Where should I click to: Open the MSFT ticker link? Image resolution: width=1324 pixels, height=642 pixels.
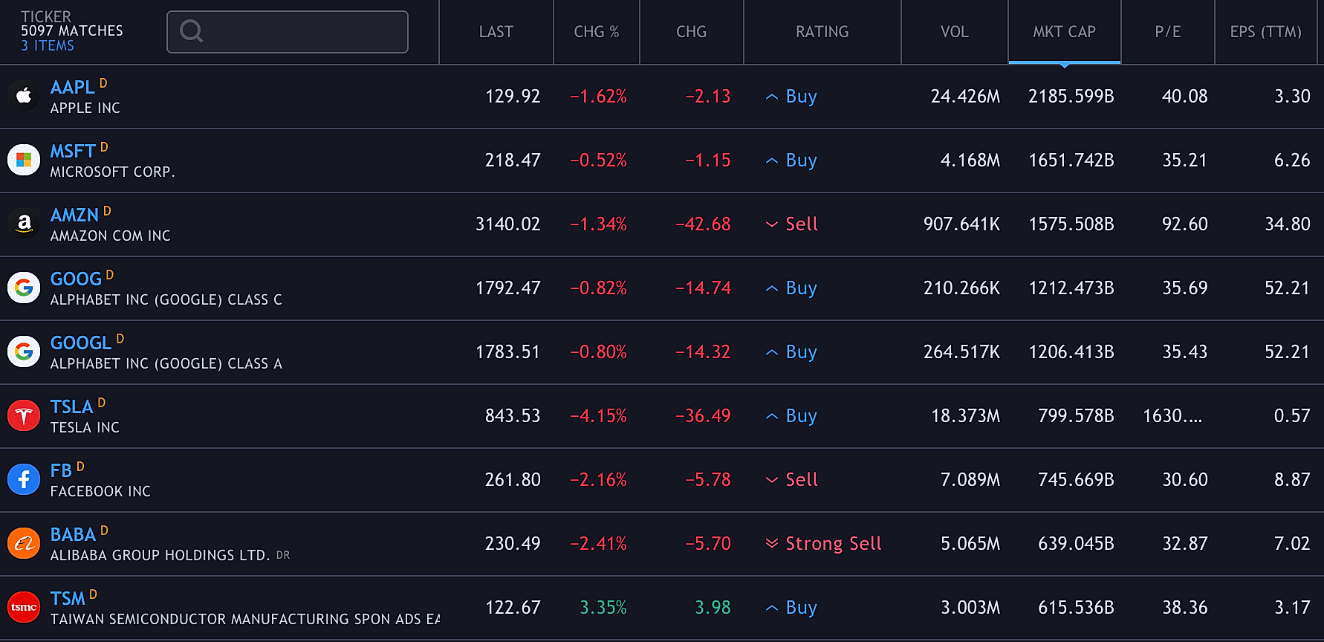click(73, 151)
